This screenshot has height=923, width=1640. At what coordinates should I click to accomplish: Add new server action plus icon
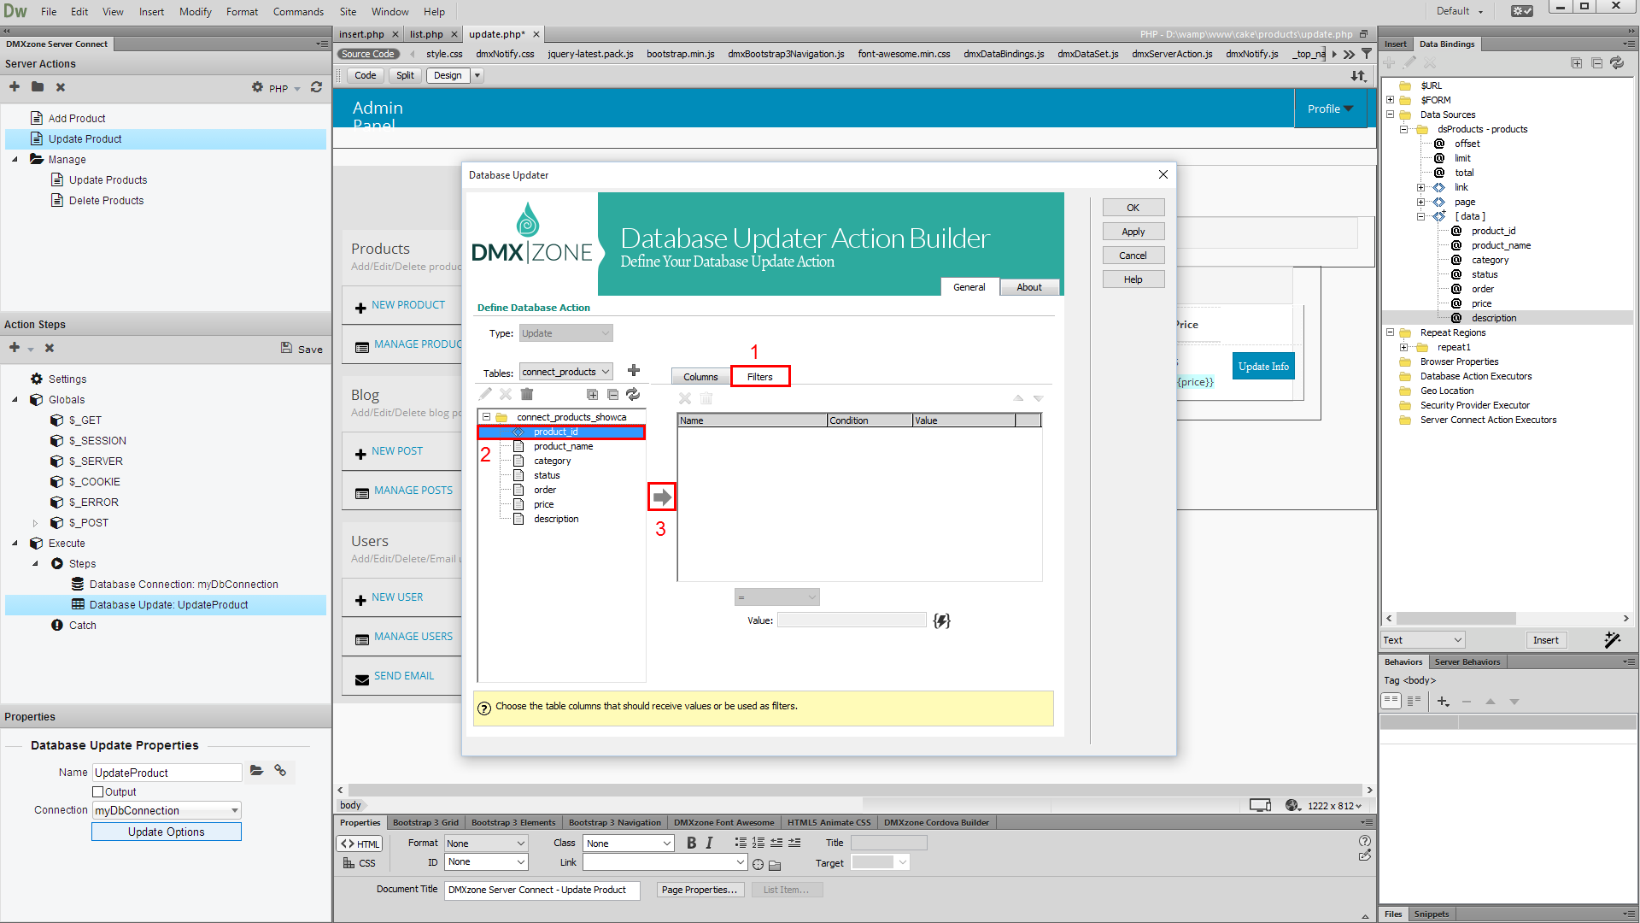(15, 86)
